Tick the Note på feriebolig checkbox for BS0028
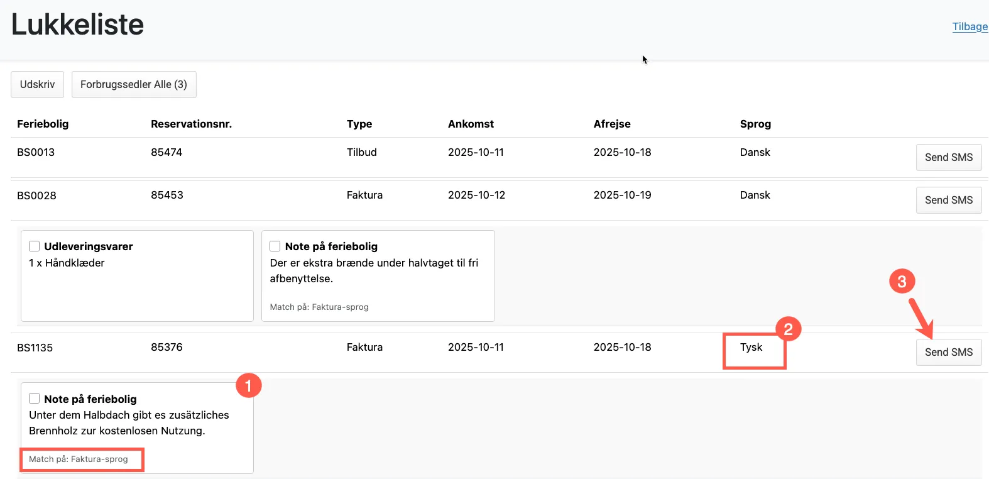Viewport: 989px width, 479px height. coord(275,246)
